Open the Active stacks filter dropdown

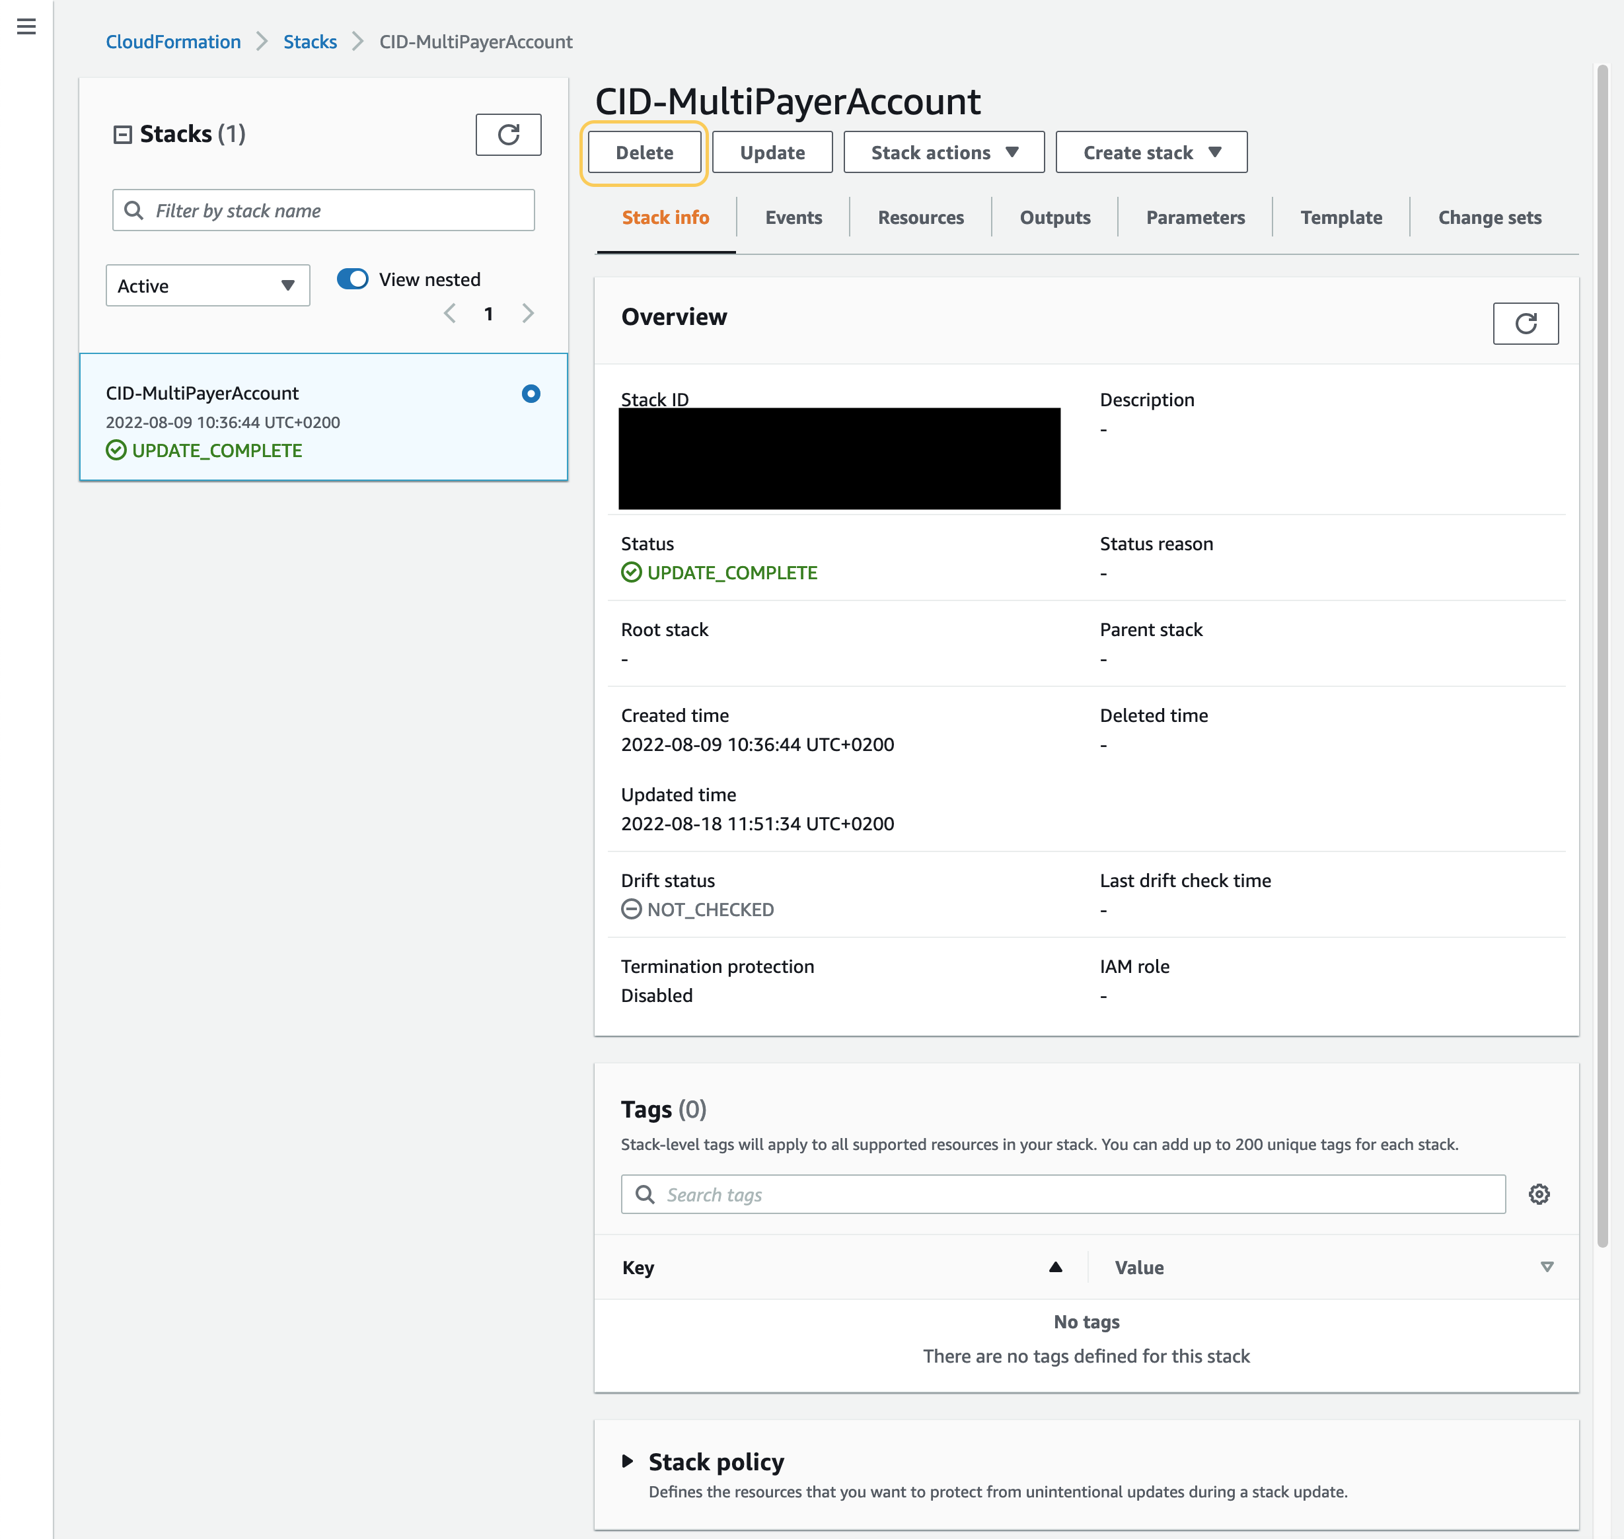(x=207, y=285)
